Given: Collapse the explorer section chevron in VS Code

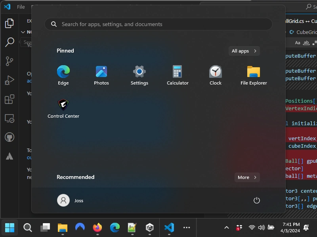Looking at the screenshot, I should pos(23,32).
